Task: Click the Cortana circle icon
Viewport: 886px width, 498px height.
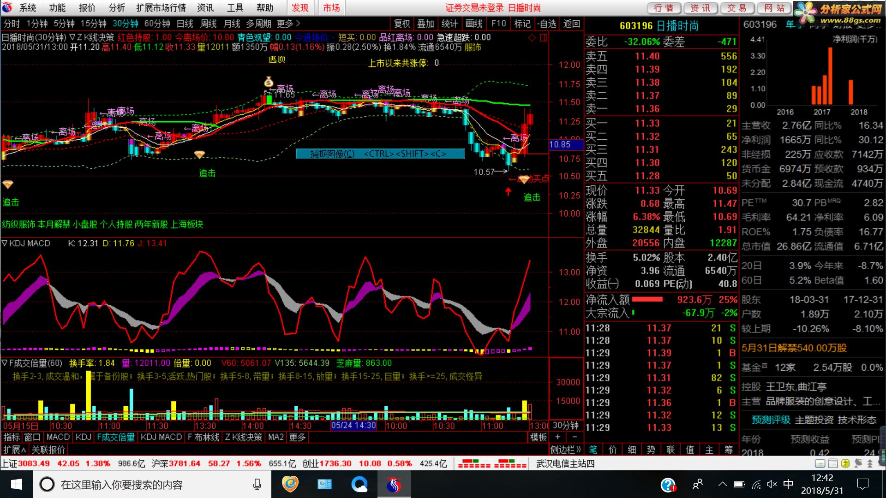Action: (x=47, y=484)
